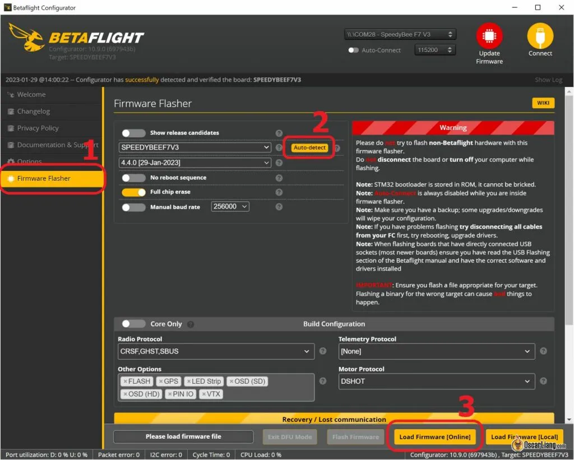Open the Welcome tab
Image resolution: width=574 pixels, height=460 pixels.
point(51,95)
